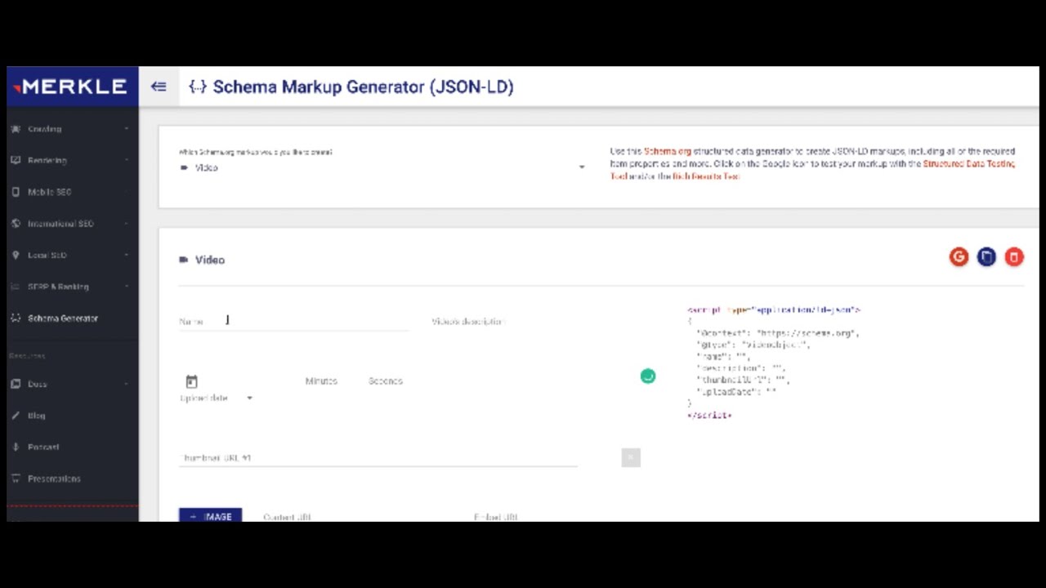The image size is (1046, 588).
Task: Open the Upload date dropdown arrow
Action: [249, 398]
